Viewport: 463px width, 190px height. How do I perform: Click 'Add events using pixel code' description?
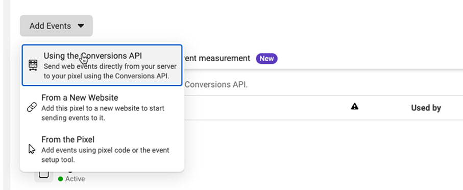point(105,155)
